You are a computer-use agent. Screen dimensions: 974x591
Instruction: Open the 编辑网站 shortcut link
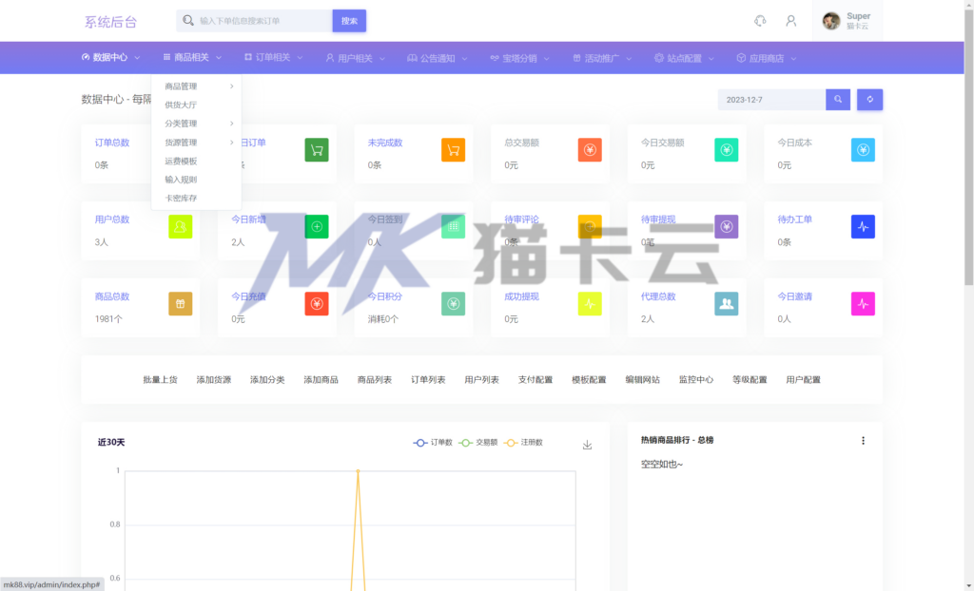point(642,380)
